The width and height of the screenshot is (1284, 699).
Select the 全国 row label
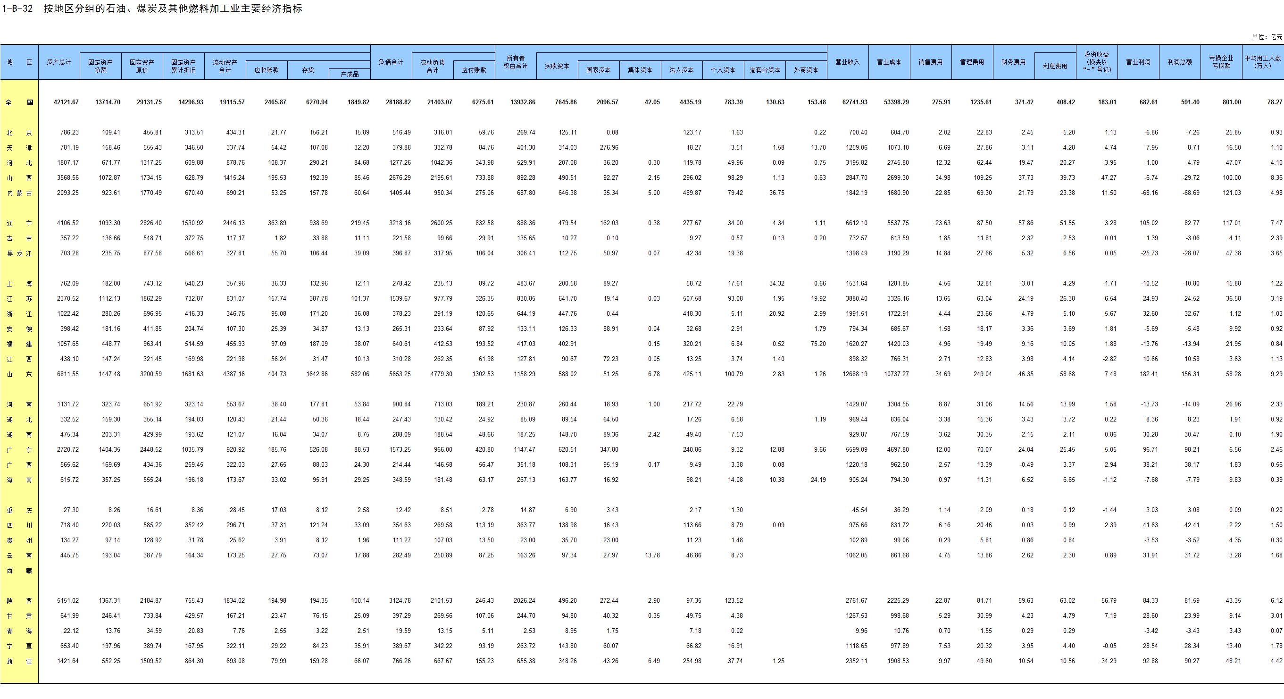pos(19,102)
